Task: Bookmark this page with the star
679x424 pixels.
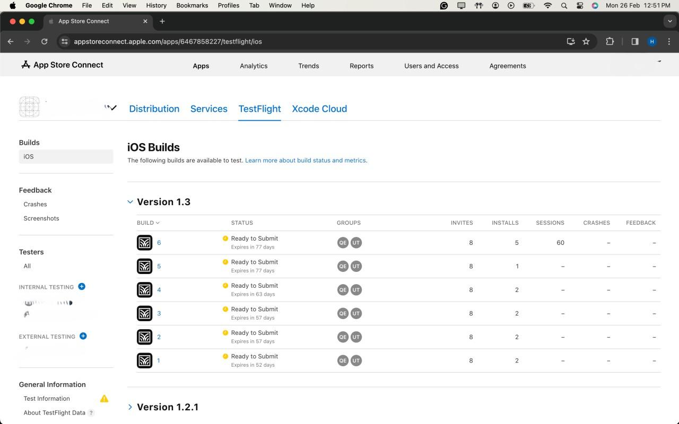Action: 586,41
